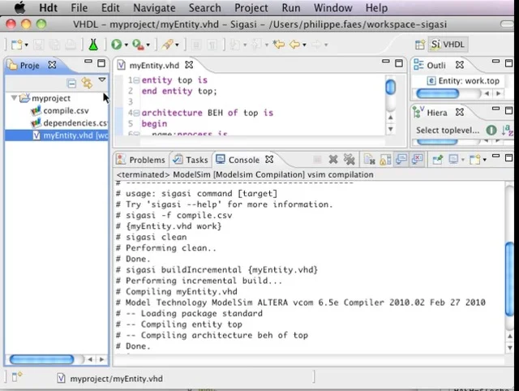Open the Run menu
Screen dimensions: 519x391
tap(291, 7)
